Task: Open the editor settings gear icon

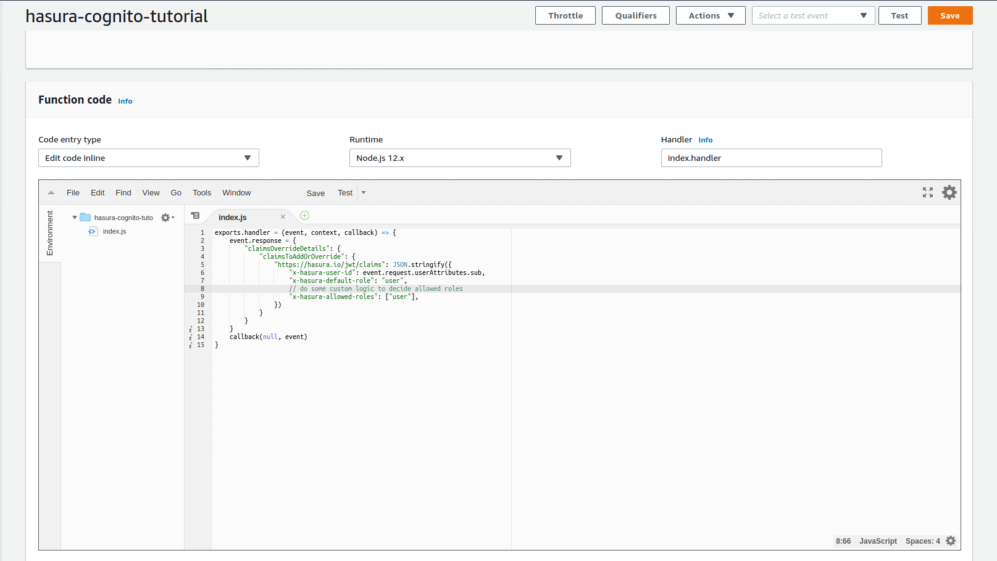Action: 949,192
